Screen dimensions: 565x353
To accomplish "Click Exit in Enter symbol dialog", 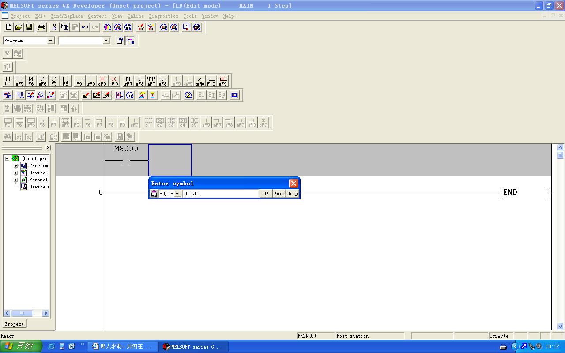I will click(x=279, y=194).
